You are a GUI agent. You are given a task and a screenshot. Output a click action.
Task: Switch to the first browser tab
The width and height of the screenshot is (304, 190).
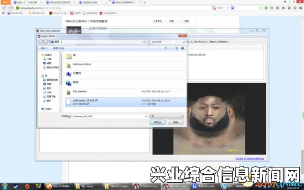click(x=28, y=3)
